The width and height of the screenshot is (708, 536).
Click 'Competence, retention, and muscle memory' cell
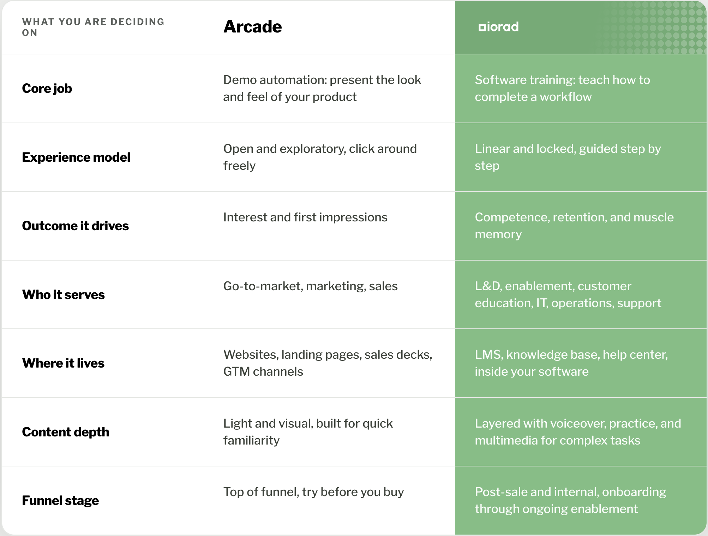tap(574, 226)
